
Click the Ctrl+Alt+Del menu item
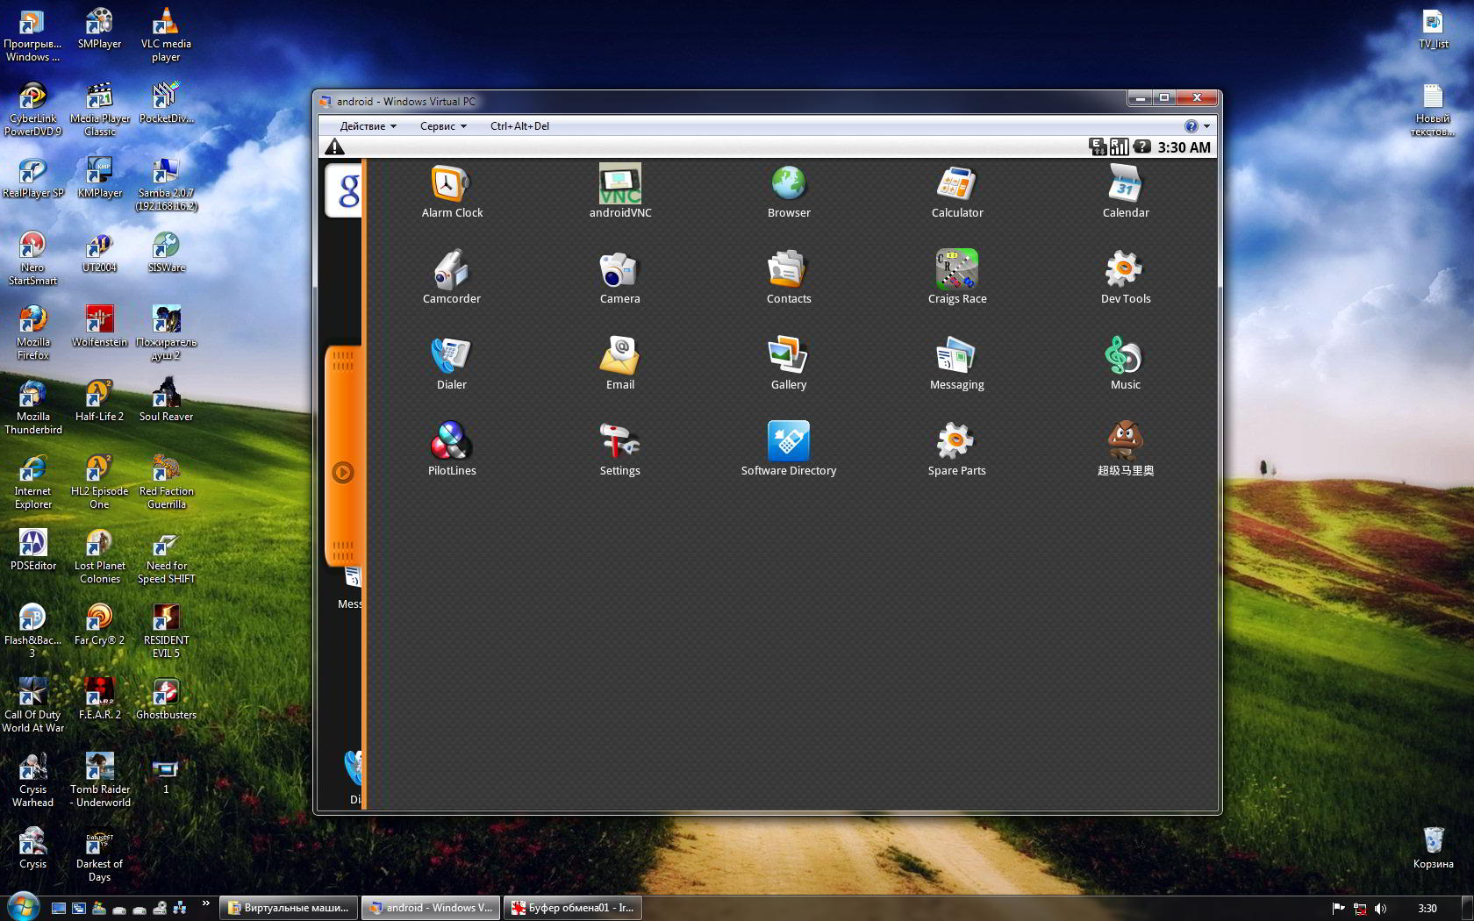(x=519, y=126)
